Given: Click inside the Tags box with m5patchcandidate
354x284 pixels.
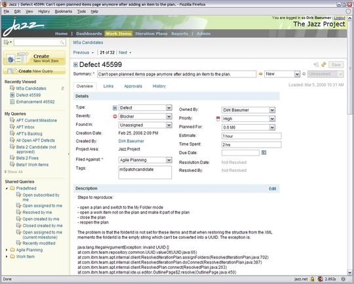Looking at the screenshot, I should point(145,172).
